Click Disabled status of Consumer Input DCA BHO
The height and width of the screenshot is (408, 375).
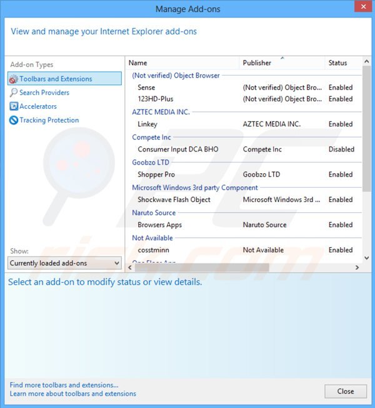[341, 150]
